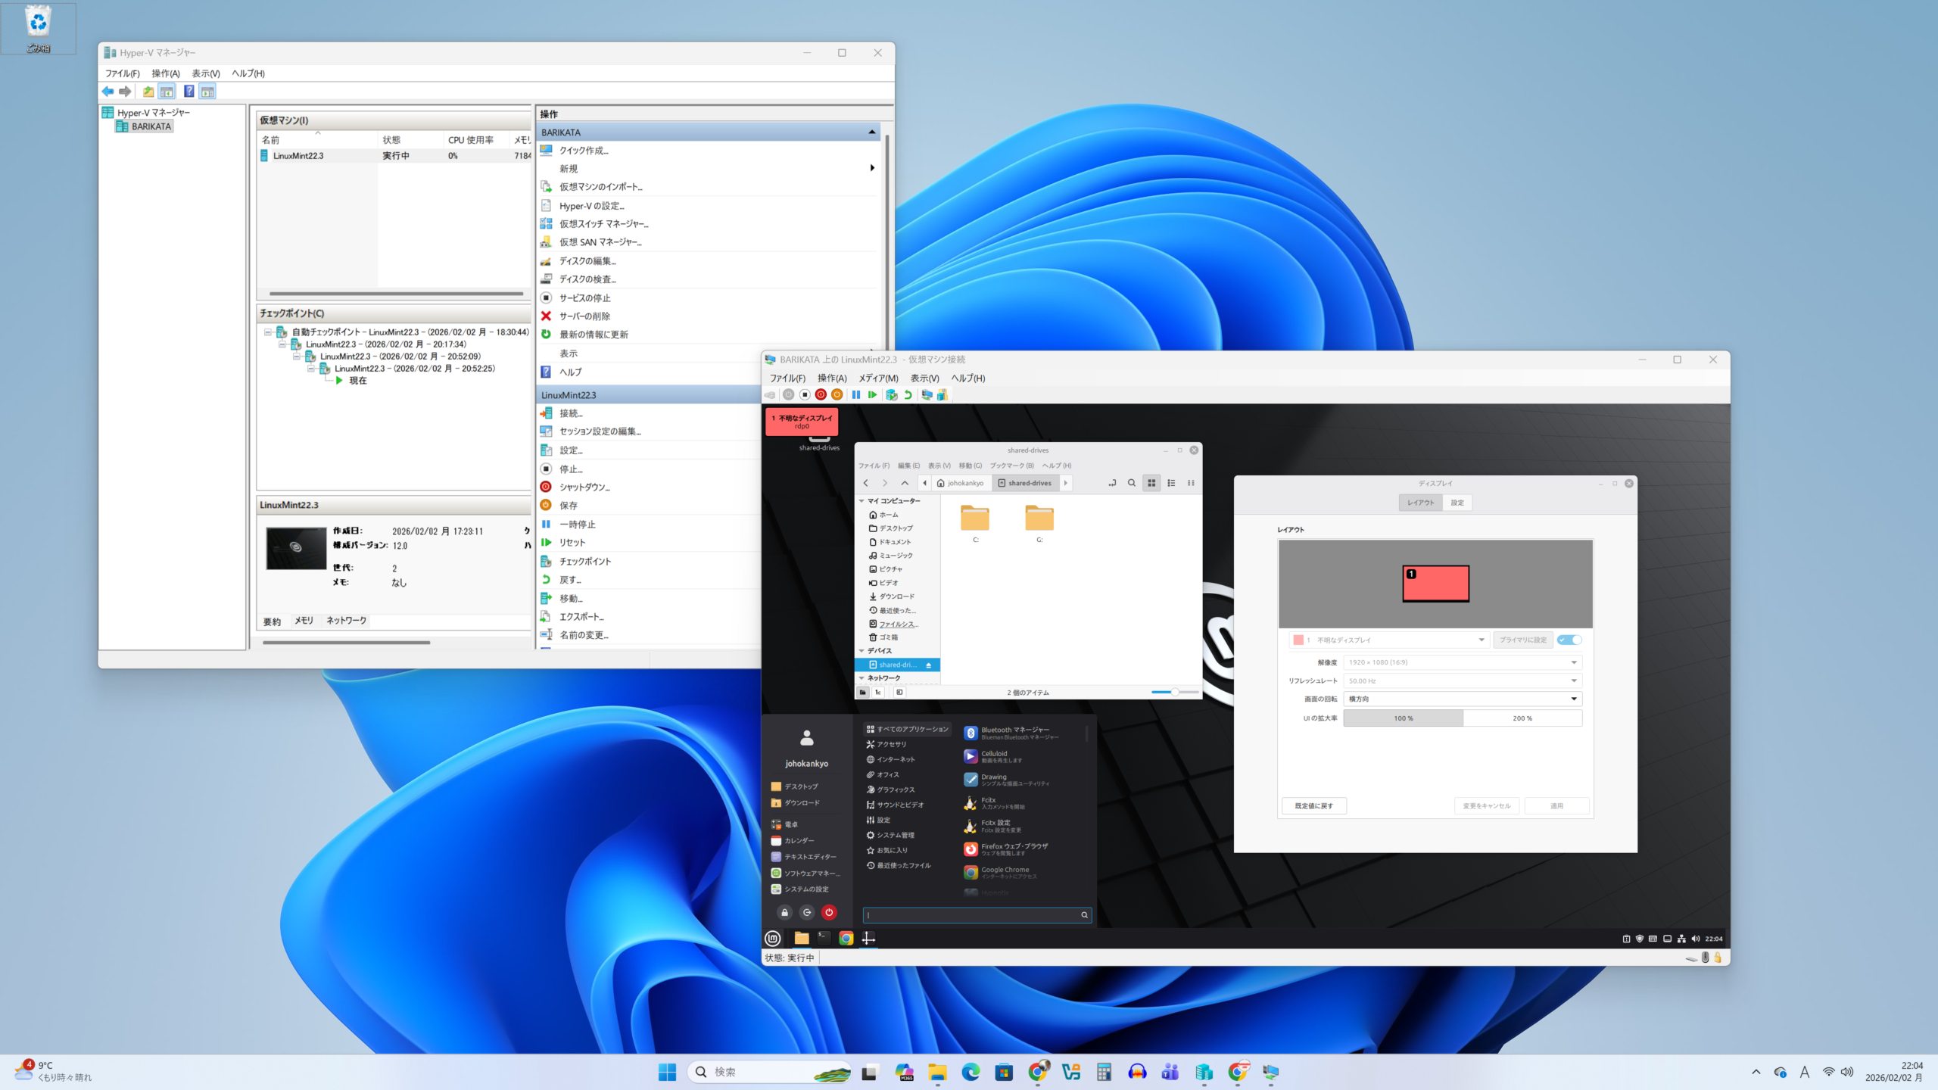Click the red power button in Mint menu
1938x1090 pixels.
pyautogui.click(x=829, y=912)
